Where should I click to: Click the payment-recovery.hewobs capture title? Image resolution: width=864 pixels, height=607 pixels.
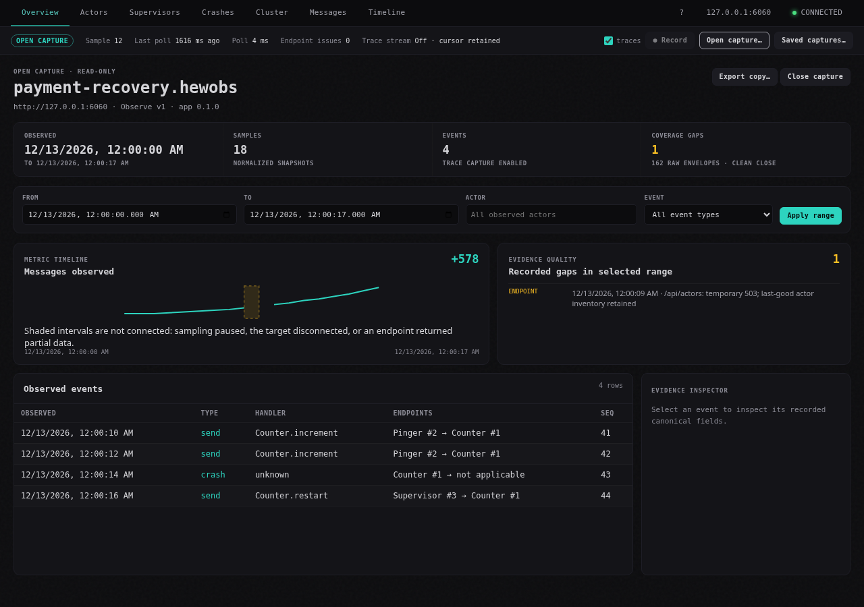(x=126, y=88)
